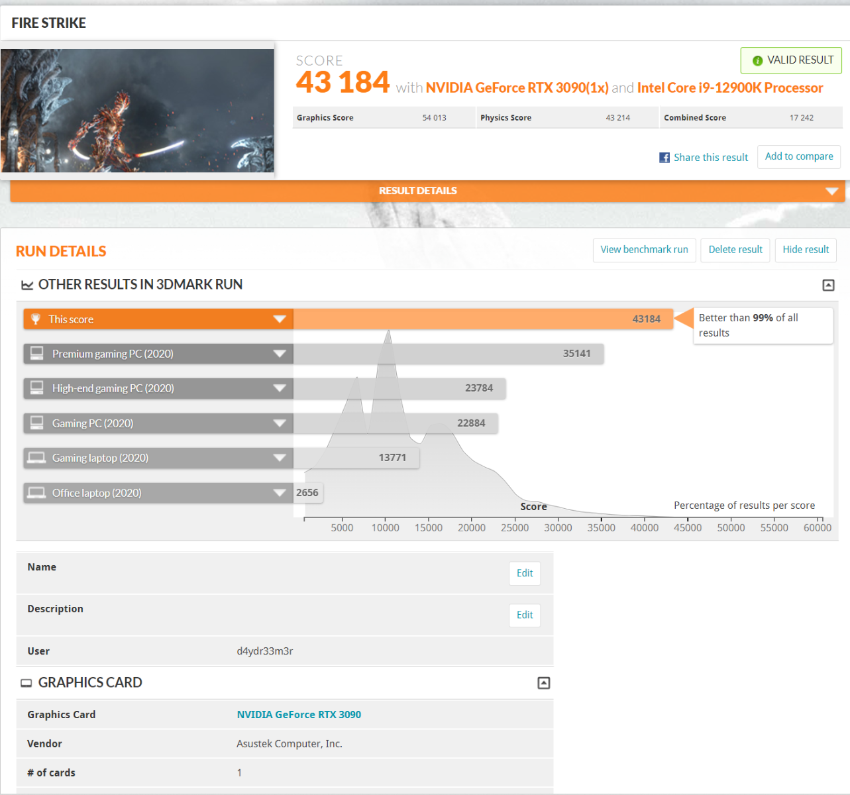Click Edit button in the Description row

tap(525, 615)
